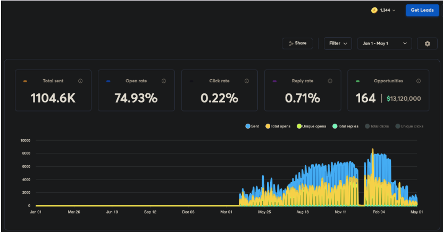Open the Jan 1 - May 1 date range
443x232 pixels.
click(384, 44)
